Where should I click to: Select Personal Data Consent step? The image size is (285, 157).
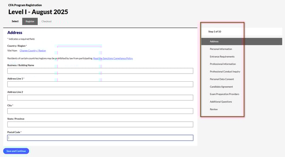click(x=222, y=79)
